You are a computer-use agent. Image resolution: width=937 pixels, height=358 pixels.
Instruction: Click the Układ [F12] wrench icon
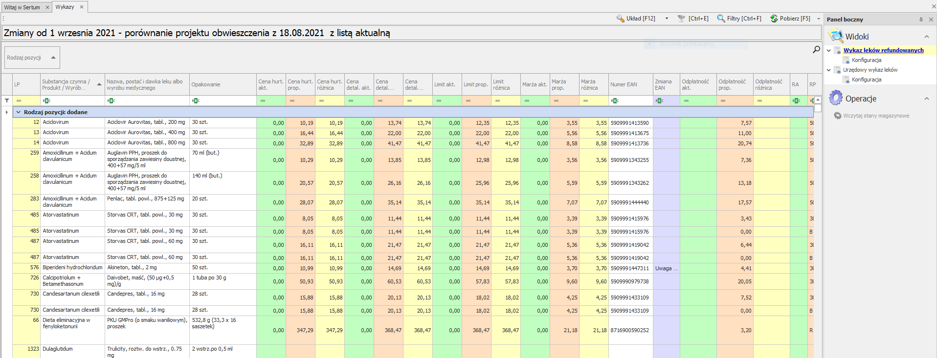pos(620,19)
